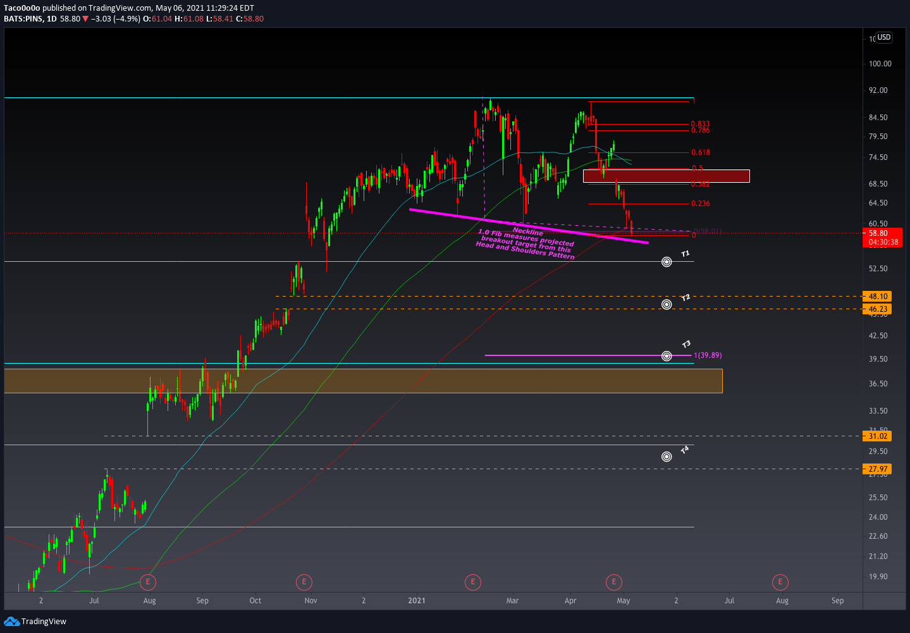Select the T4 target circle marker
Screen dimensions: 910x633
(x=667, y=457)
